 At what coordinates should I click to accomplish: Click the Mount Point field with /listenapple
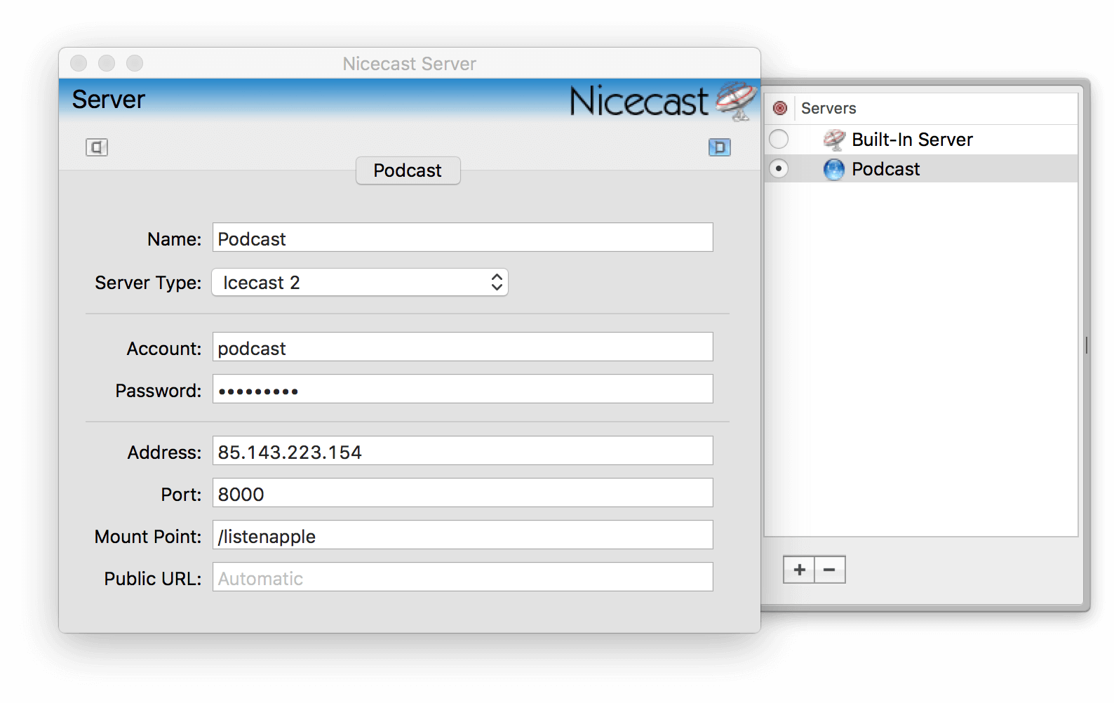point(463,535)
